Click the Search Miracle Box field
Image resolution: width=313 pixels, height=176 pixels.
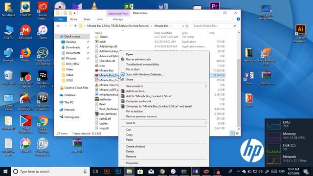pyautogui.click(x=215, y=26)
